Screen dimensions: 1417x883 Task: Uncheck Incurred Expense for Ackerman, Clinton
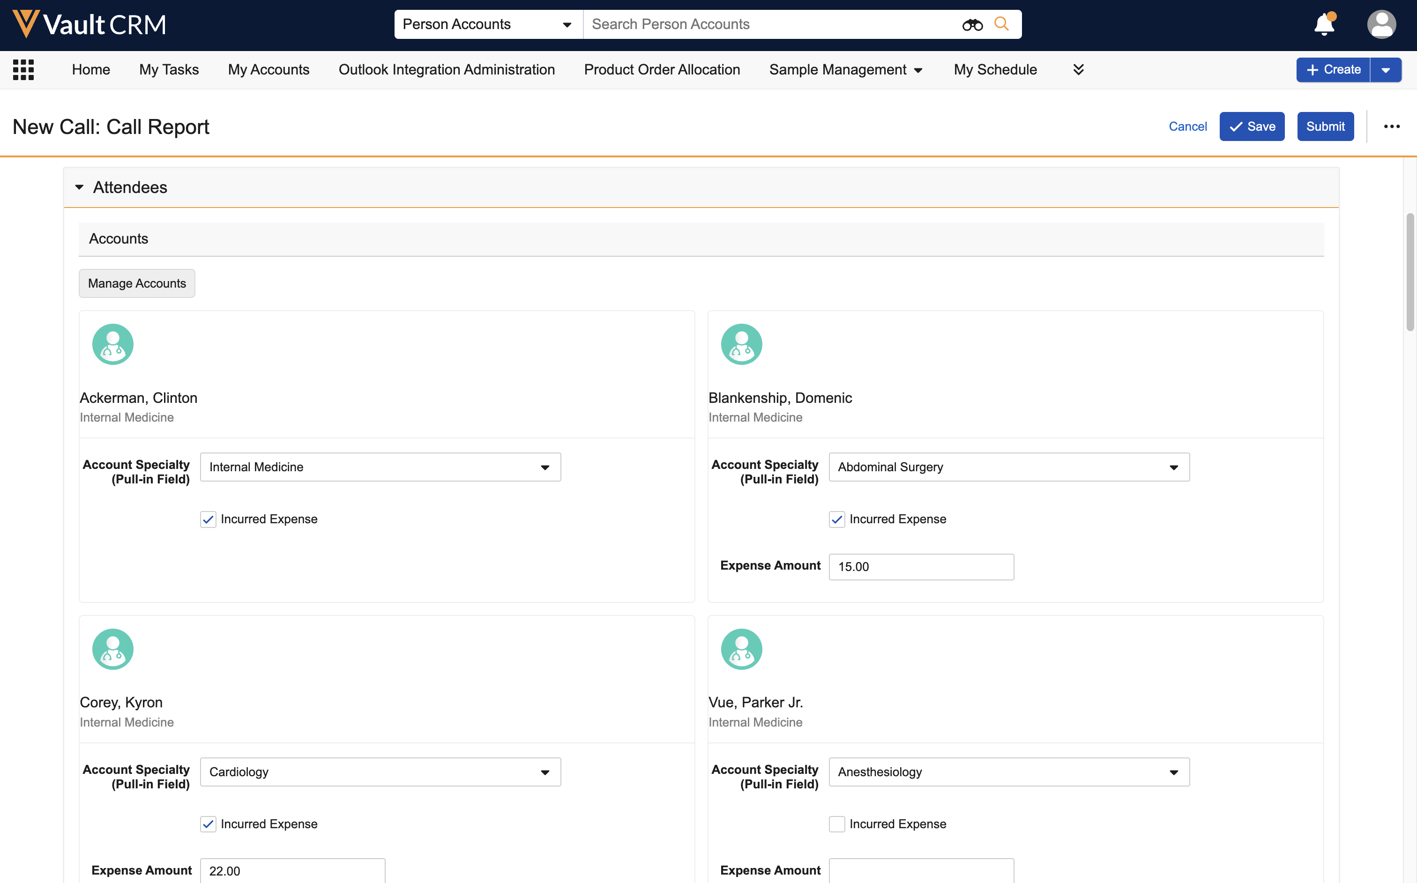click(x=209, y=519)
